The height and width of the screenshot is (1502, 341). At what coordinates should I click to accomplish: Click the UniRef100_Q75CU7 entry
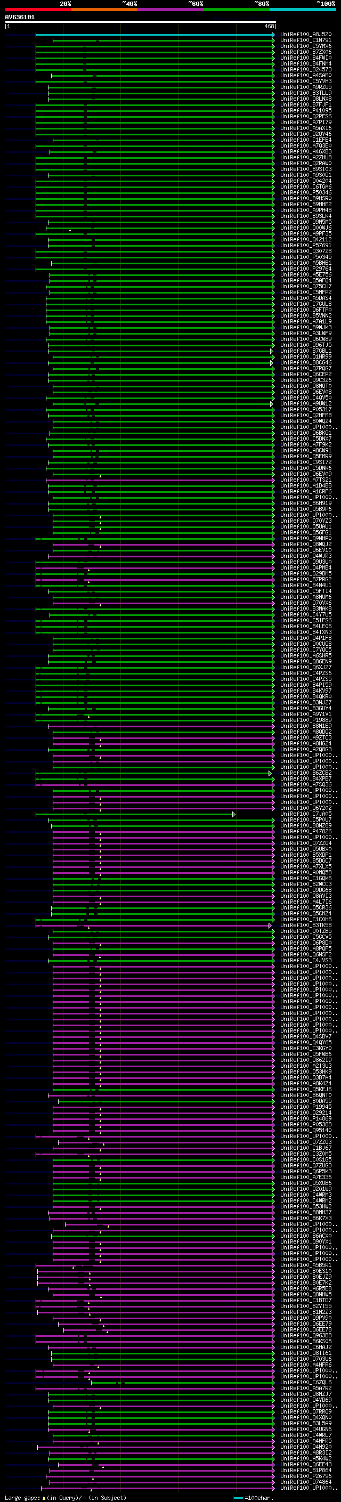(x=306, y=286)
